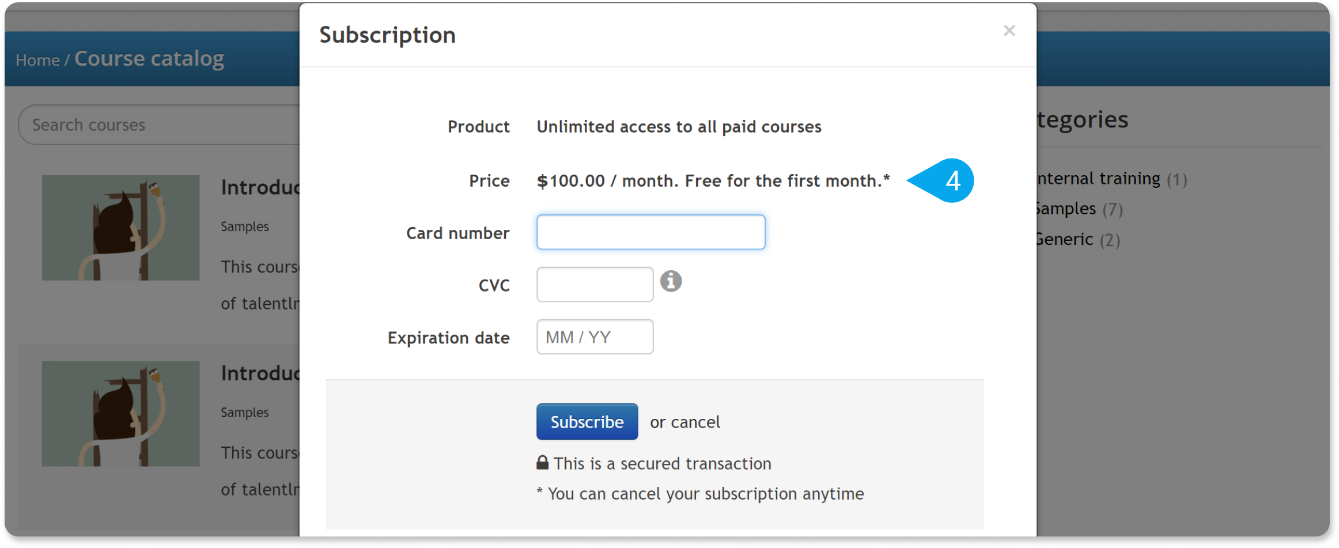
Task: Click the Subscribe button
Action: pyautogui.click(x=587, y=422)
